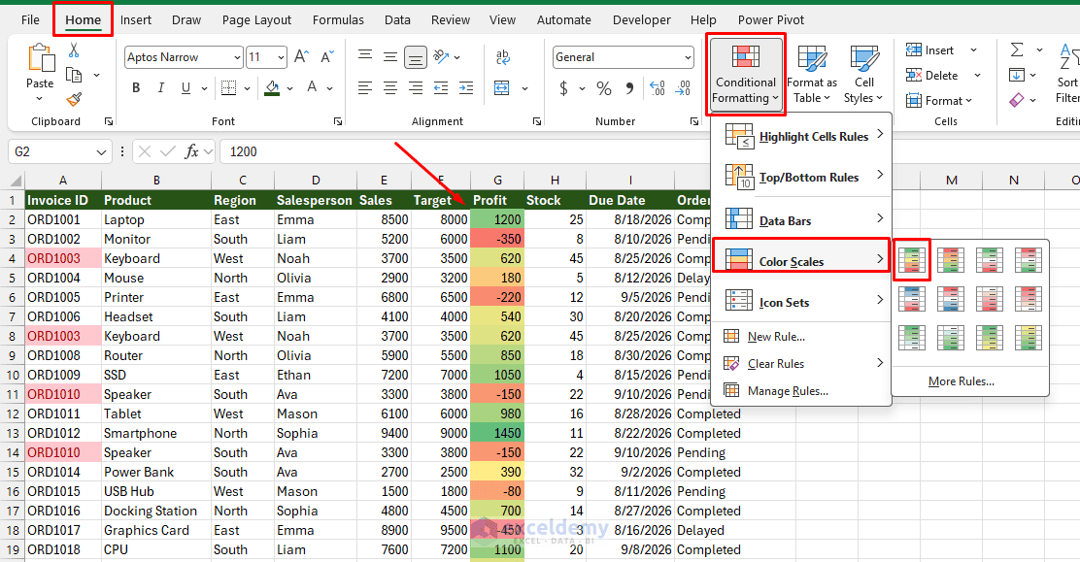Click Wrap Text icon
Screen dimensions: 1080x562
tap(503, 56)
